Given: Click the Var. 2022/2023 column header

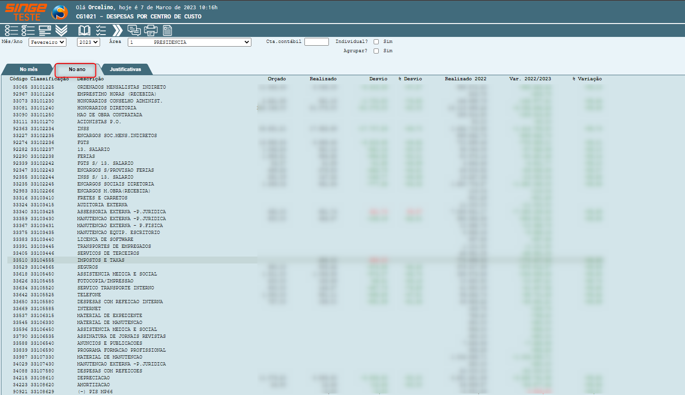Looking at the screenshot, I should pyautogui.click(x=530, y=79).
